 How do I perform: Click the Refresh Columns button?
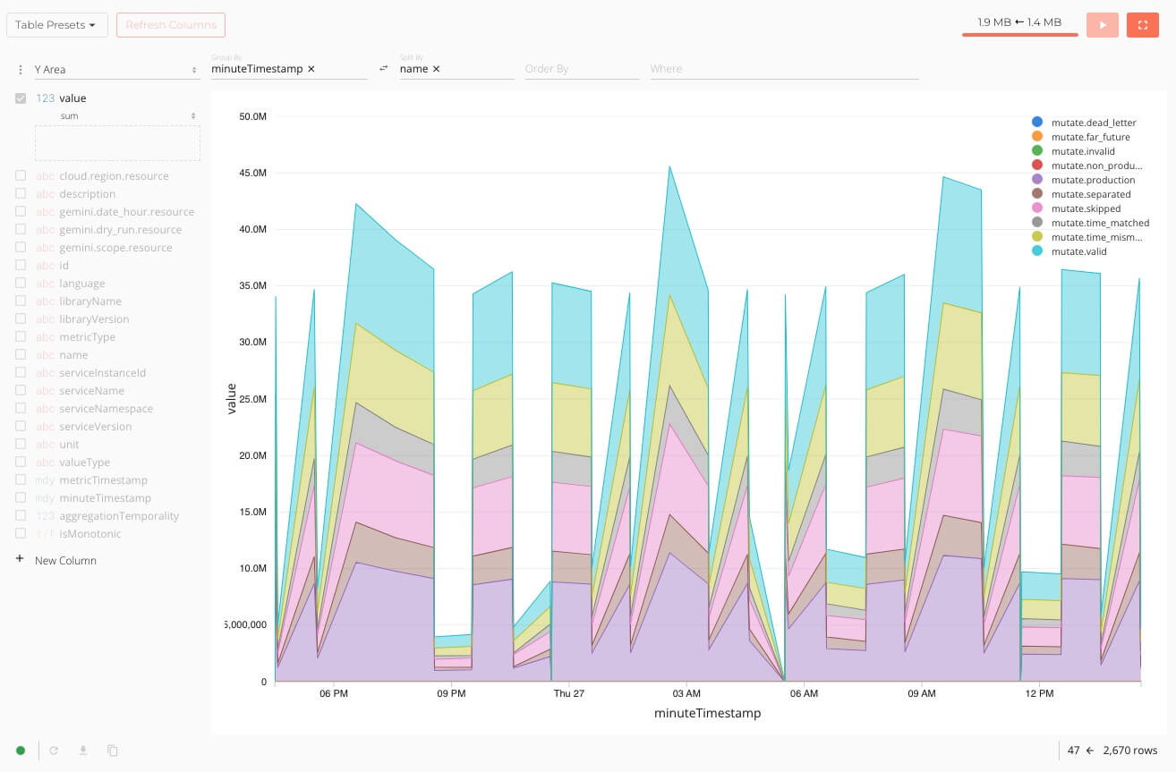(171, 25)
